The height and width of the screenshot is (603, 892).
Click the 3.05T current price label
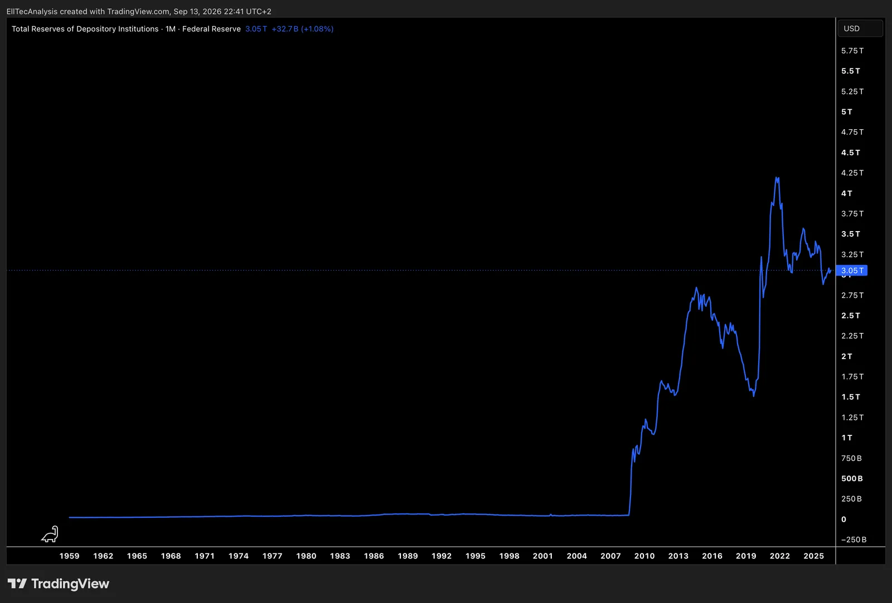coord(852,271)
